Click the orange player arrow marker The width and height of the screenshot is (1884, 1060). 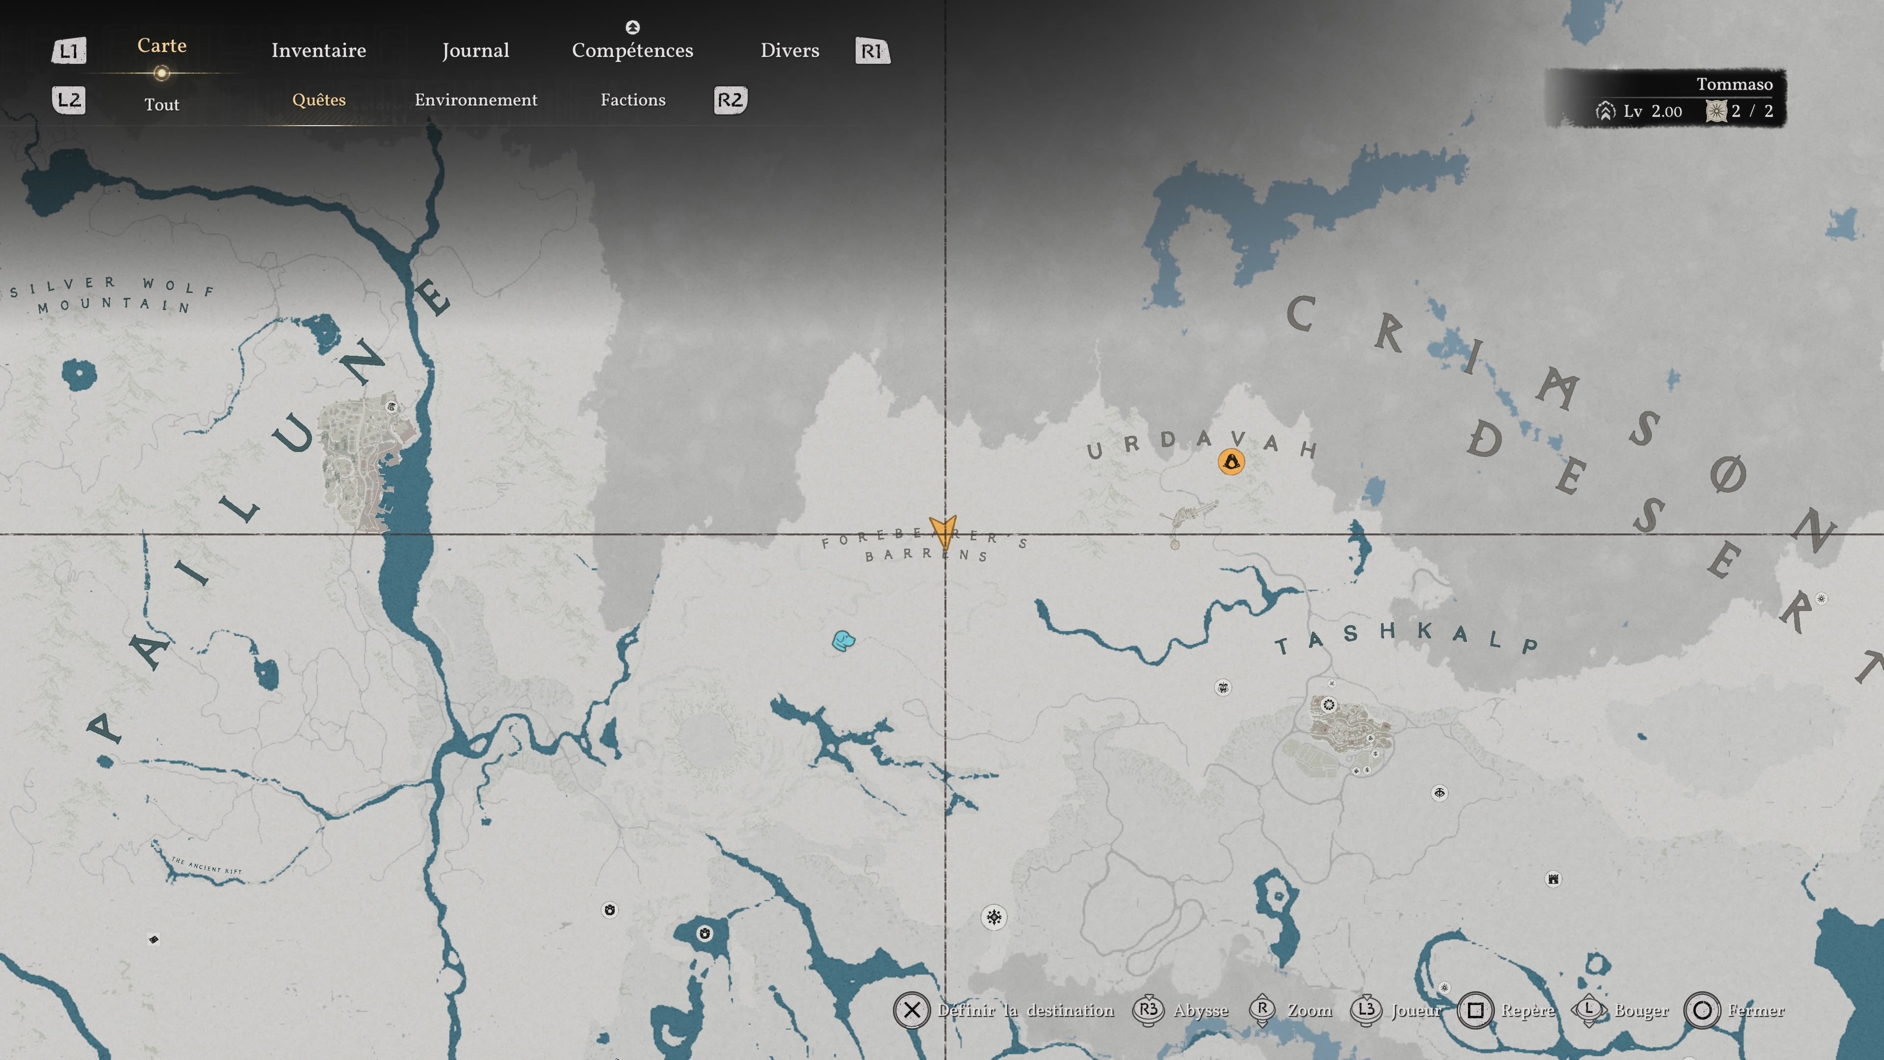[943, 532]
